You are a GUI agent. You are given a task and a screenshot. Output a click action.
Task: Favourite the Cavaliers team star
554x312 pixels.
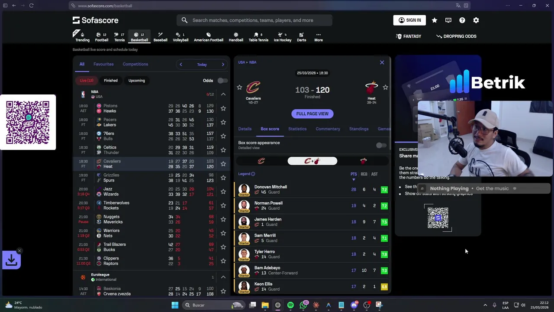point(239,88)
